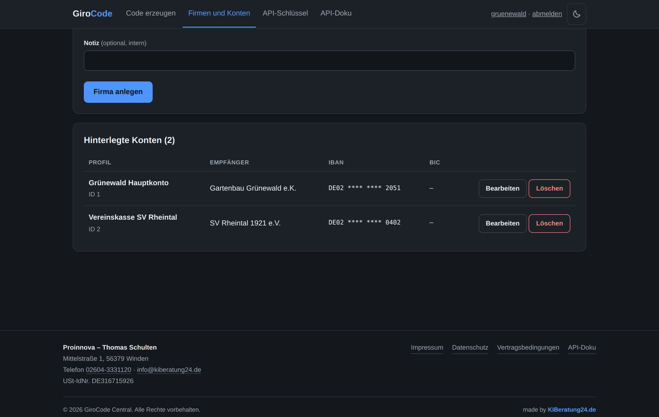The height and width of the screenshot is (417, 659).
Task: Focus the Notiz input field
Action: click(x=329, y=61)
